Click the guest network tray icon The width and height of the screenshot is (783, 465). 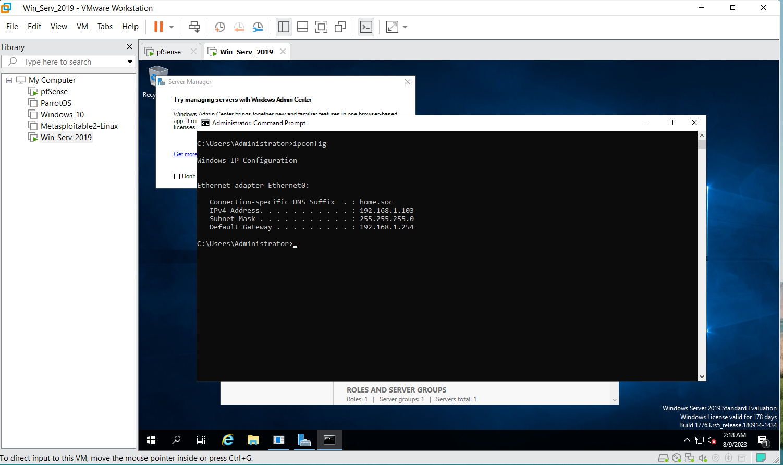pos(700,440)
